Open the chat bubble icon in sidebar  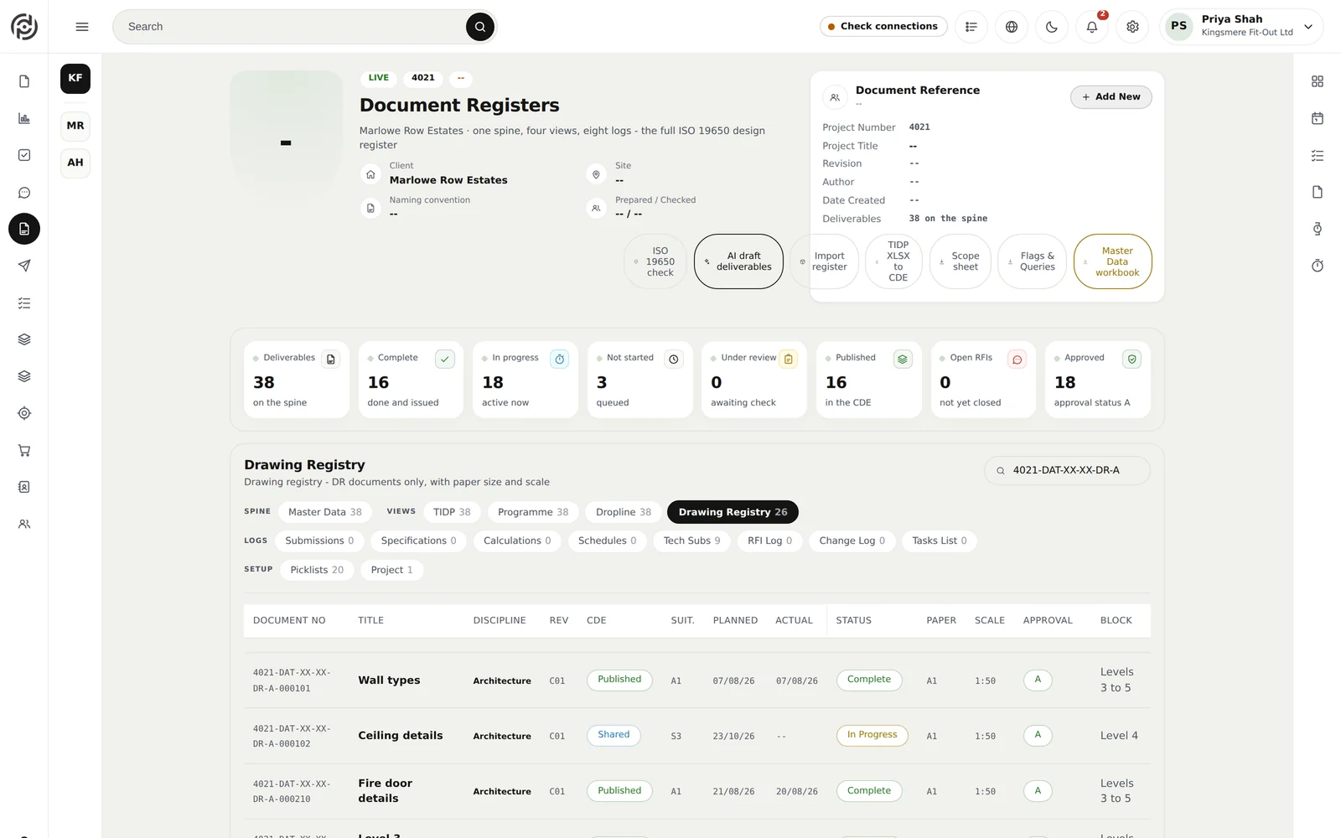pos(24,193)
